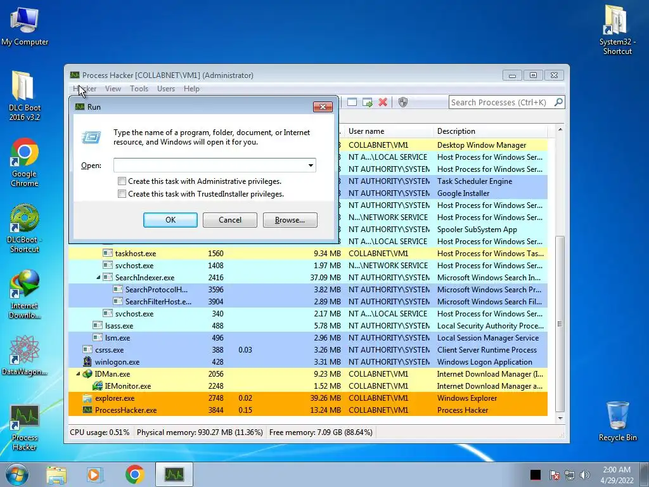Click the magnifier icon in search box
This screenshot has width=649, height=487.
pos(558,102)
